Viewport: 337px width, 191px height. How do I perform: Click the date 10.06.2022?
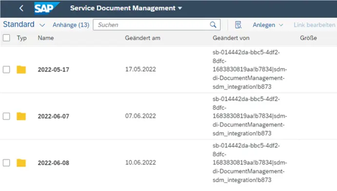pos(140,162)
